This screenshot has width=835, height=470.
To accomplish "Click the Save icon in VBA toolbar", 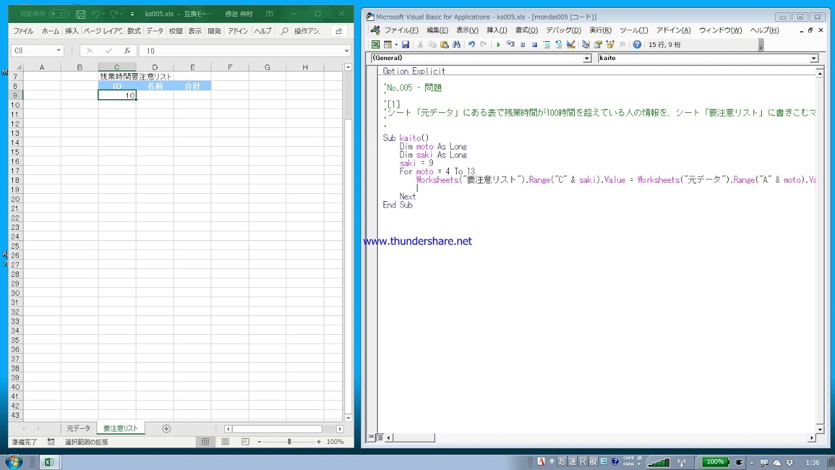I will pos(405,45).
